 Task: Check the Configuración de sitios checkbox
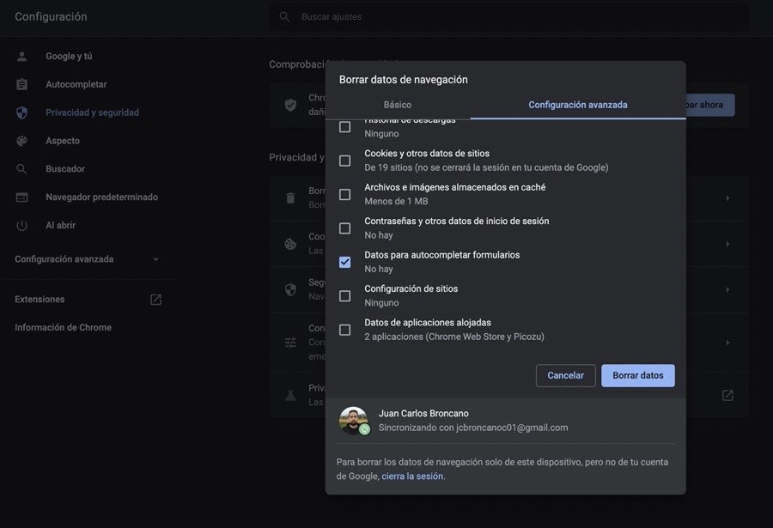coord(344,296)
